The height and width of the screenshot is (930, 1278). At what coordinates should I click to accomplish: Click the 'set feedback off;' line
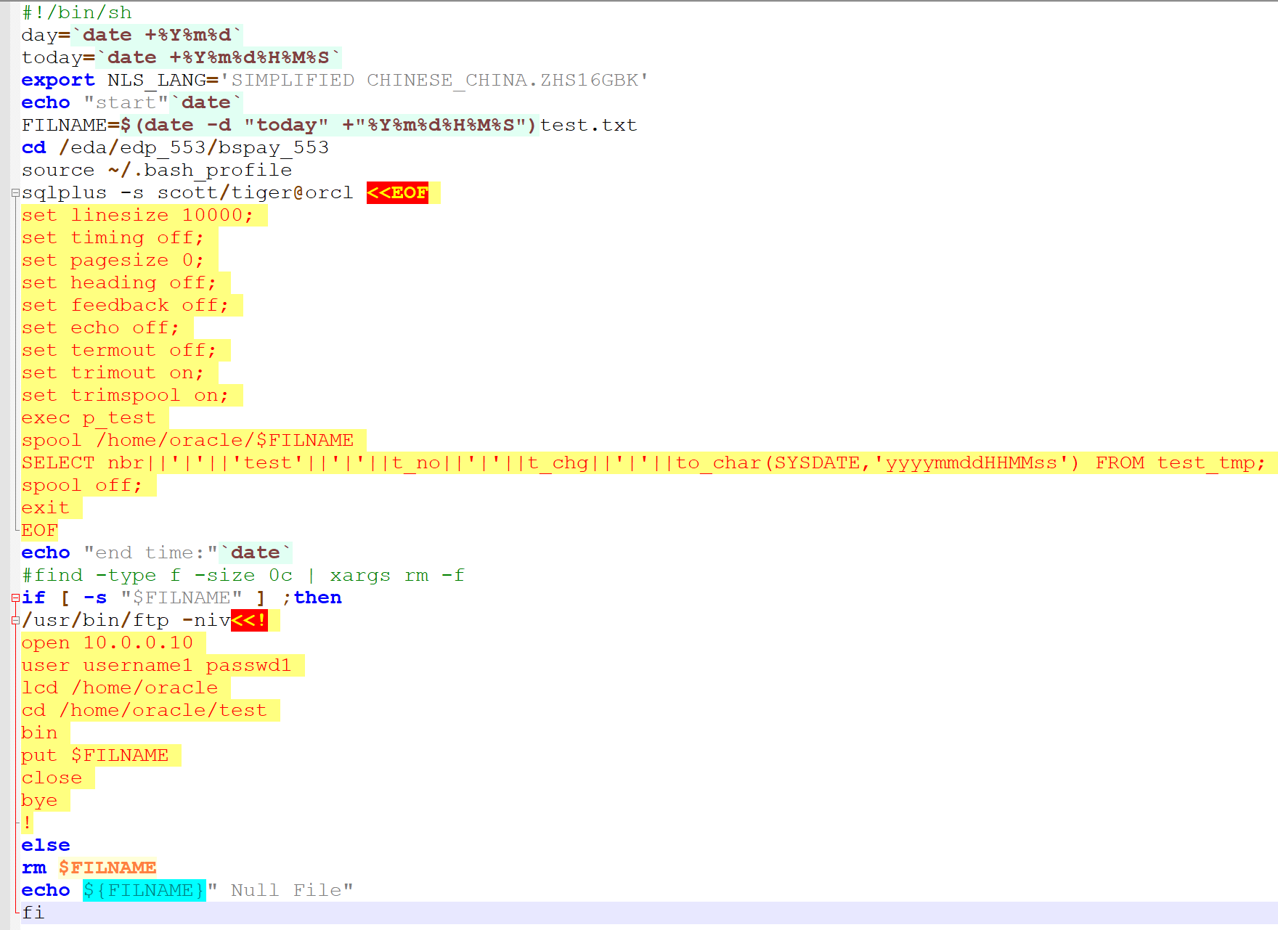click(x=125, y=306)
